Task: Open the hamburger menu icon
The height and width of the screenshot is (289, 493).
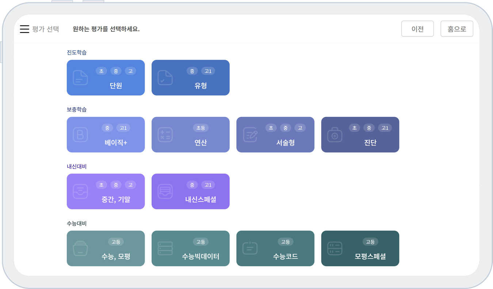Action: tap(24, 29)
